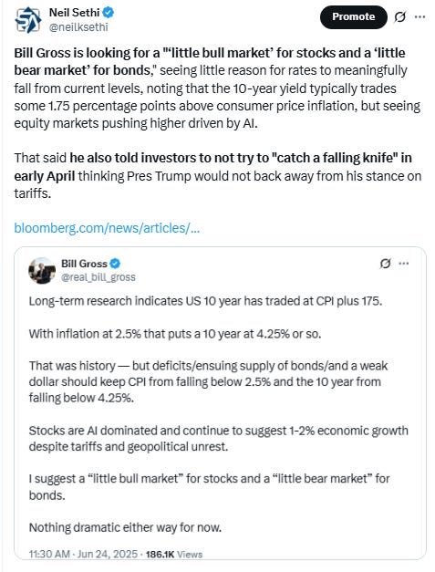The width and height of the screenshot is (435, 572).
Task: Click the Bill Gross display name
Action: [84, 264]
